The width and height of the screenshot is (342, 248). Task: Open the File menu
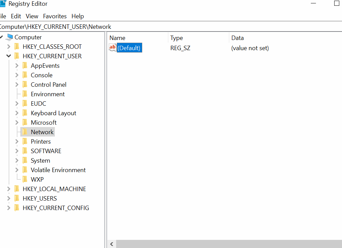point(3,16)
